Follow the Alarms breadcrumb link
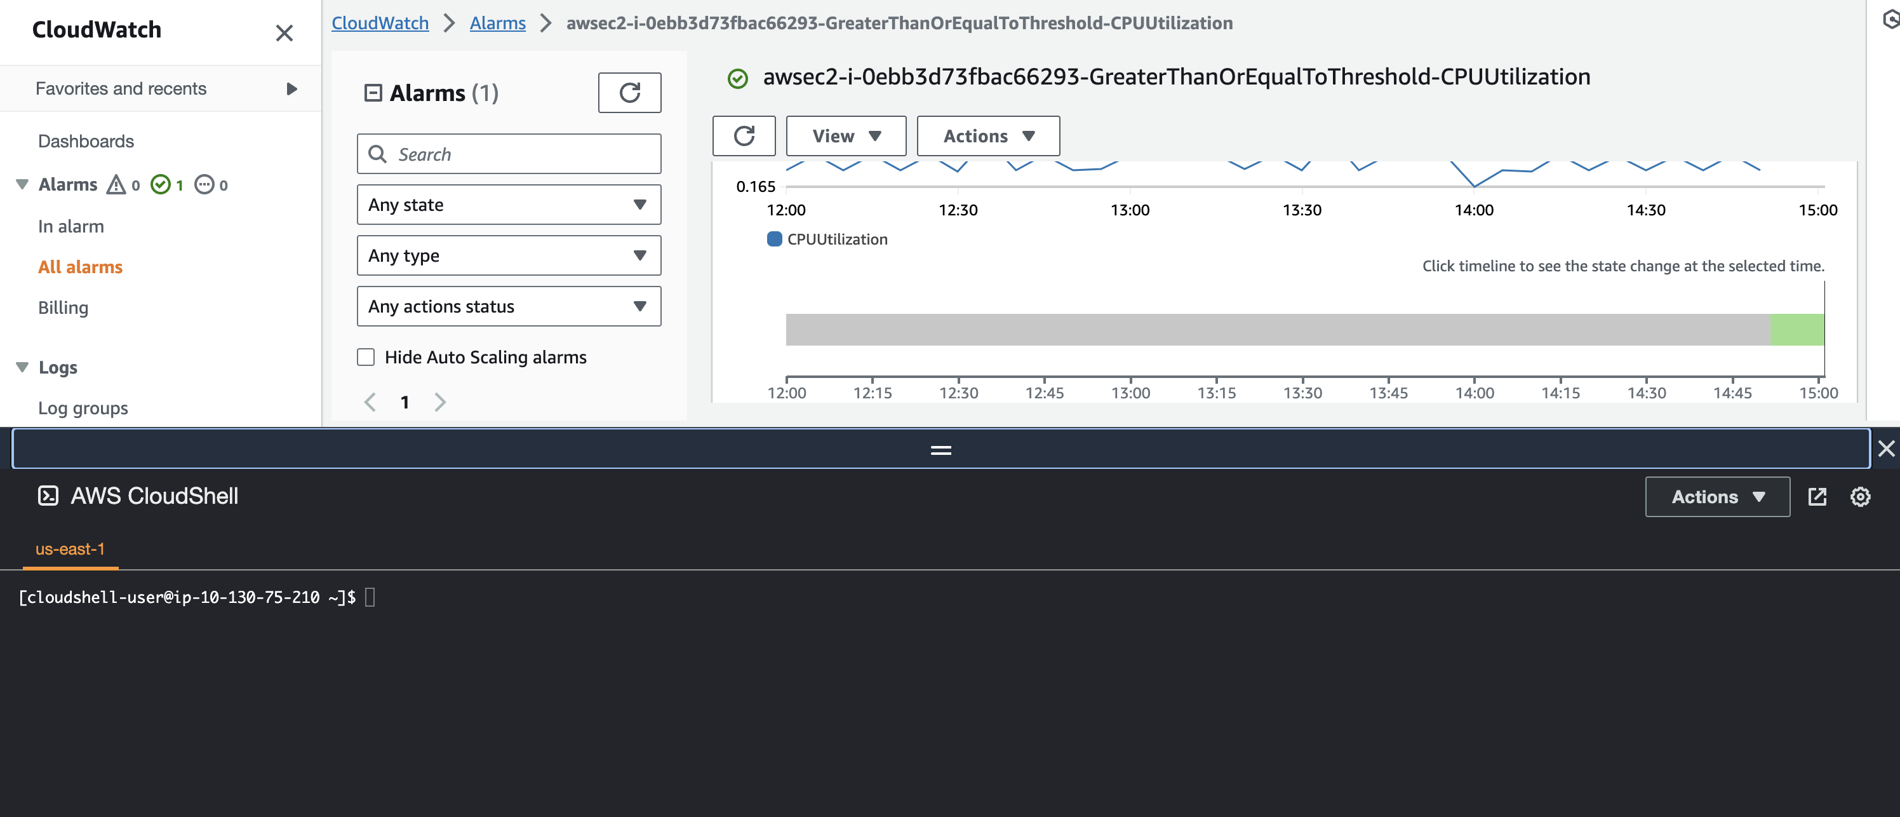Screen dimensions: 1900x817 pyautogui.click(x=497, y=23)
